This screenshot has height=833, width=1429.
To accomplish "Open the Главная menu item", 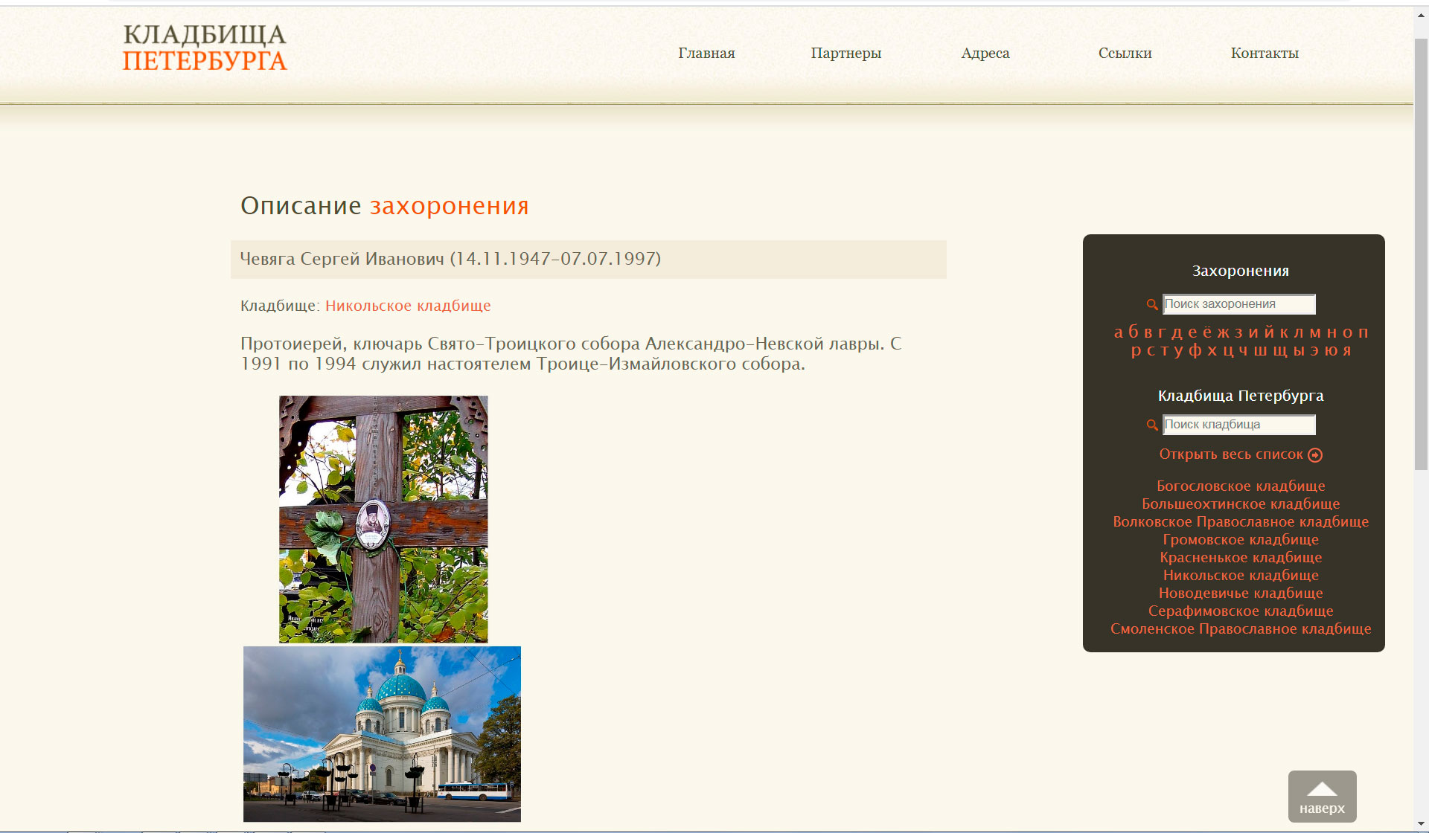I will [706, 53].
